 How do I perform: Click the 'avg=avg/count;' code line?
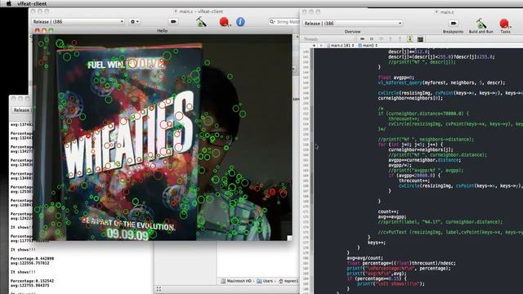pyautogui.click(x=365, y=258)
